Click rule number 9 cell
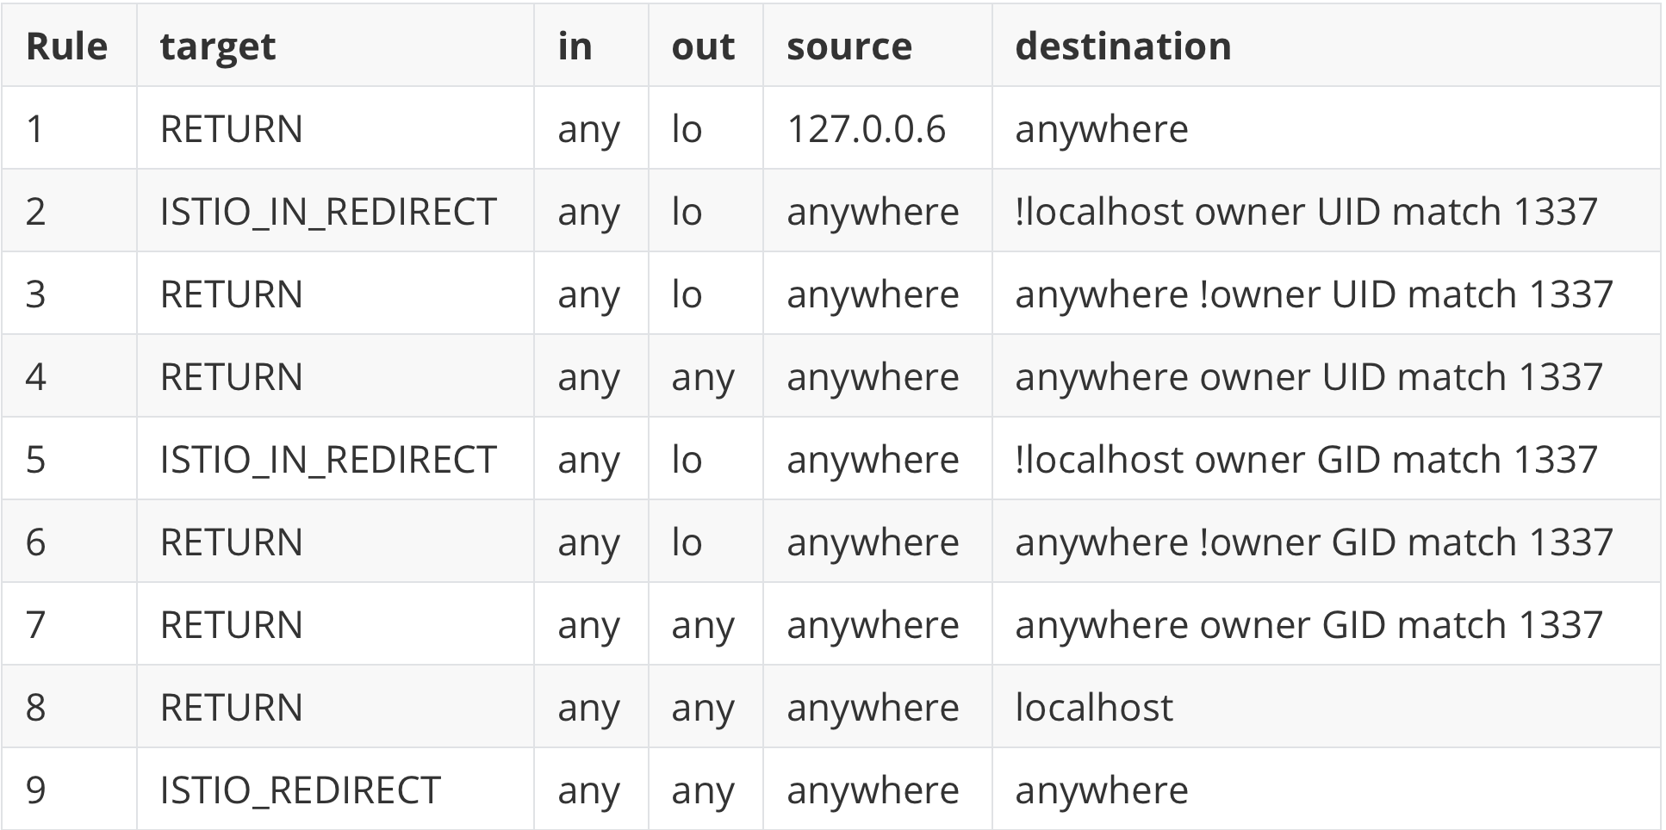 (x=35, y=790)
